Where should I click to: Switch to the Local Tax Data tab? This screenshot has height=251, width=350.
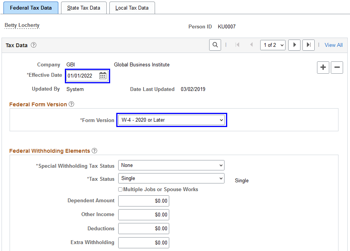[132, 7]
